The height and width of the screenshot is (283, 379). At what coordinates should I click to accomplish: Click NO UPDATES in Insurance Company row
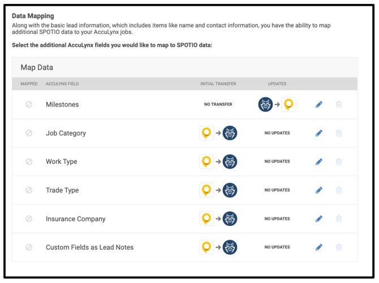click(277, 219)
